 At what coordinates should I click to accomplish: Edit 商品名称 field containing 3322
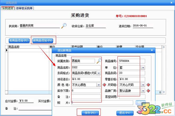point(86,68)
